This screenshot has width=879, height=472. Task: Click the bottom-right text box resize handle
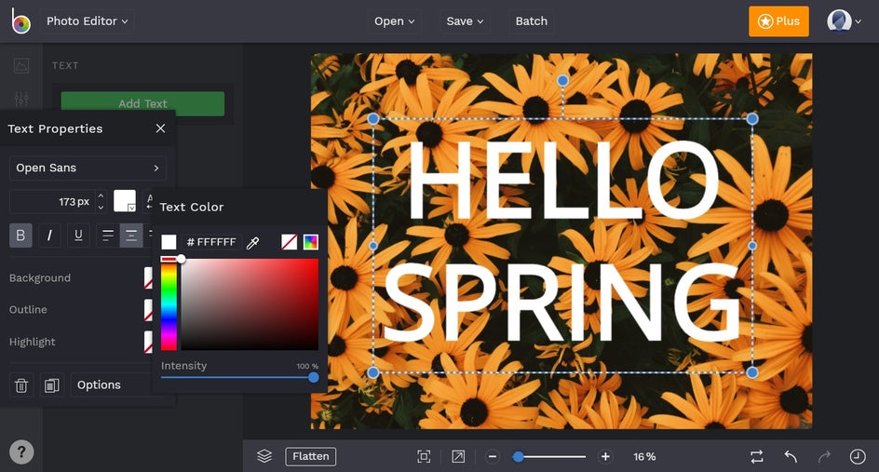pos(752,372)
